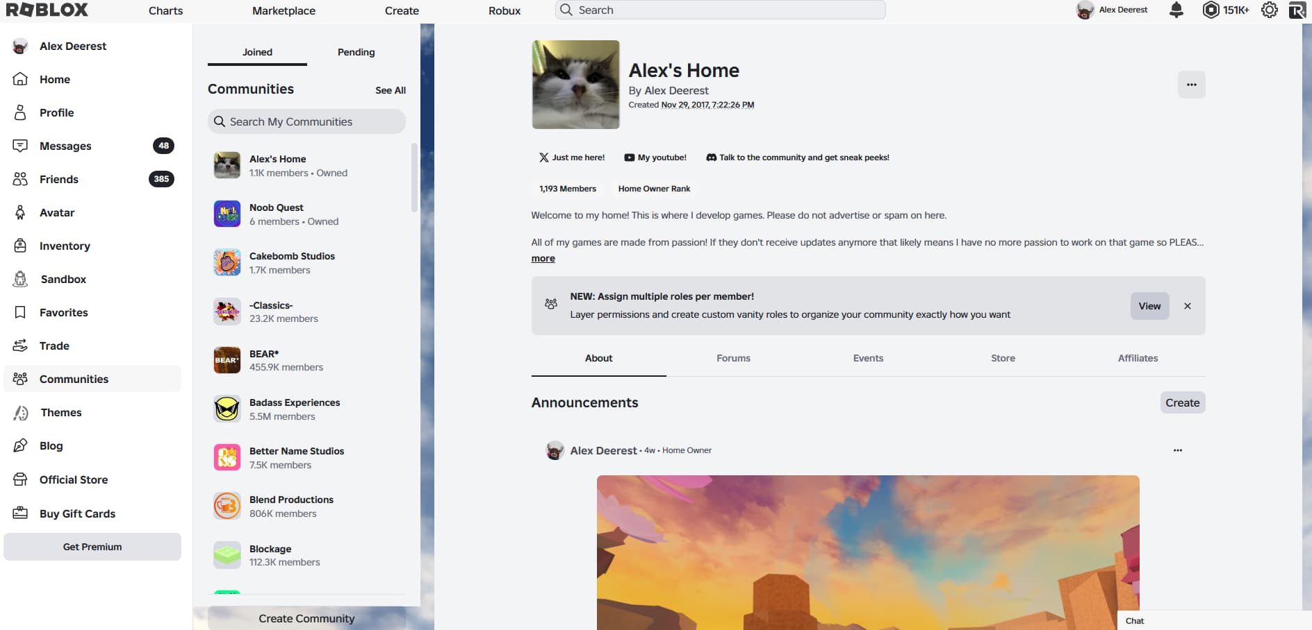Click the Inventory icon in sidebar
The image size is (1312, 630).
click(20, 246)
